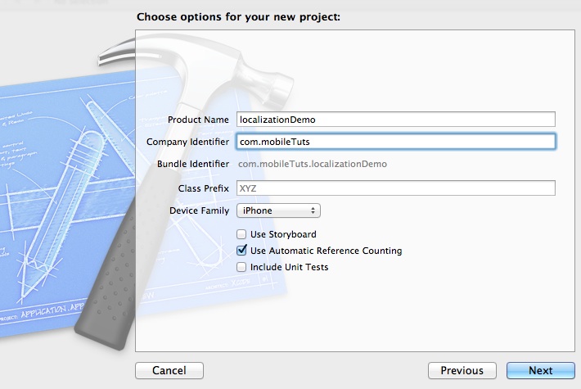Focus the Product Name text field
The height and width of the screenshot is (389, 581).
point(395,120)
